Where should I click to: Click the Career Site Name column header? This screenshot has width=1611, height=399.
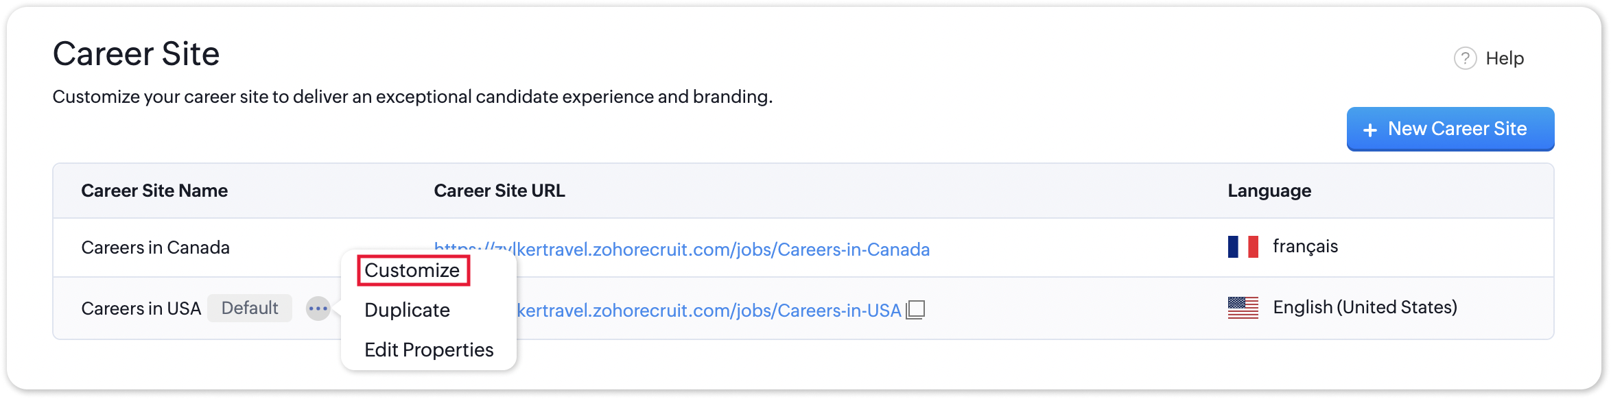tap(154, 191)
